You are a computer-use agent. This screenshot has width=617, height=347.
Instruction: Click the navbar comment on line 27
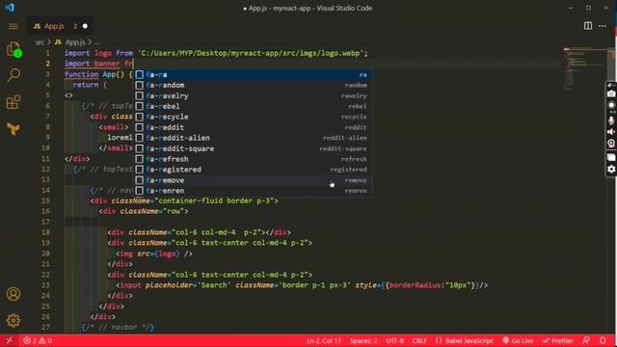click(118, 328)
